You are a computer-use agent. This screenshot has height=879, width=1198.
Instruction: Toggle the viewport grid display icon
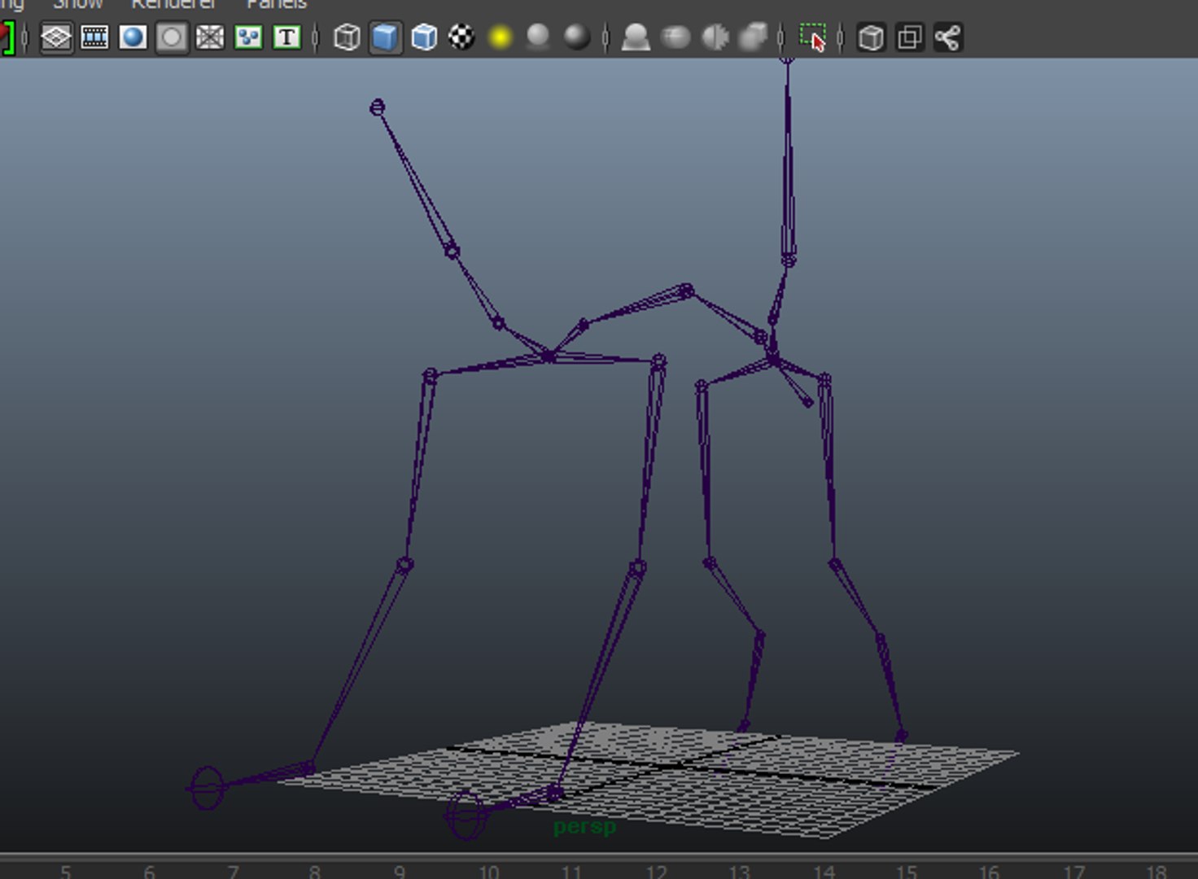pos(56,37)
